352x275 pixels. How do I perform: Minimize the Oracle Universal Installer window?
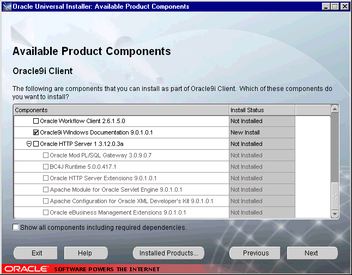pyautogui.click(x=326, y=7)
